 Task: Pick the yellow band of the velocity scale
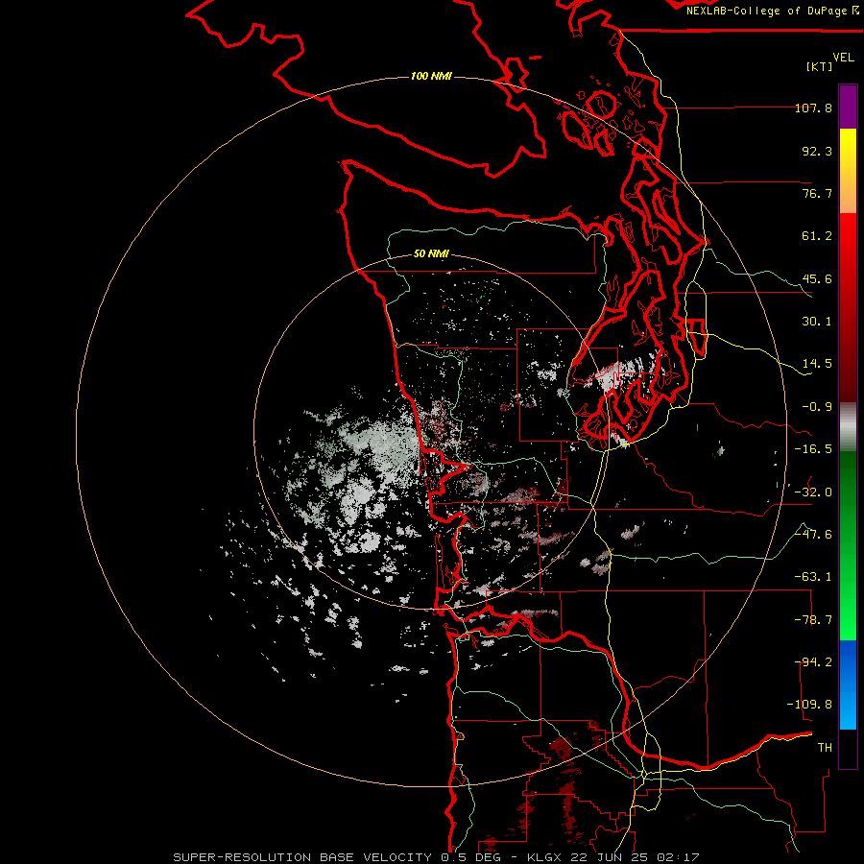[x=848, y=171]
